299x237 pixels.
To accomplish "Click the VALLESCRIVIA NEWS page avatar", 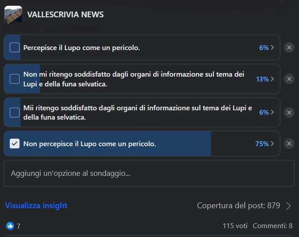I will coord(13,15).
